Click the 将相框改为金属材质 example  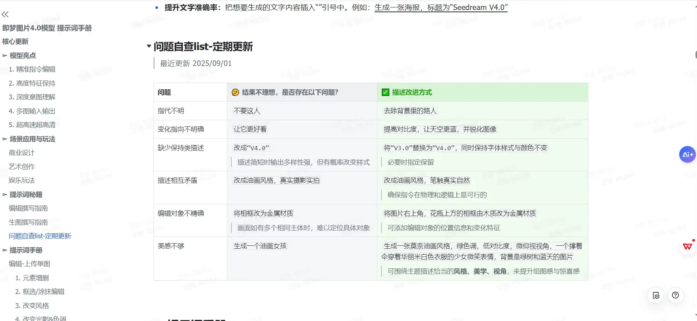click(264, 214)
